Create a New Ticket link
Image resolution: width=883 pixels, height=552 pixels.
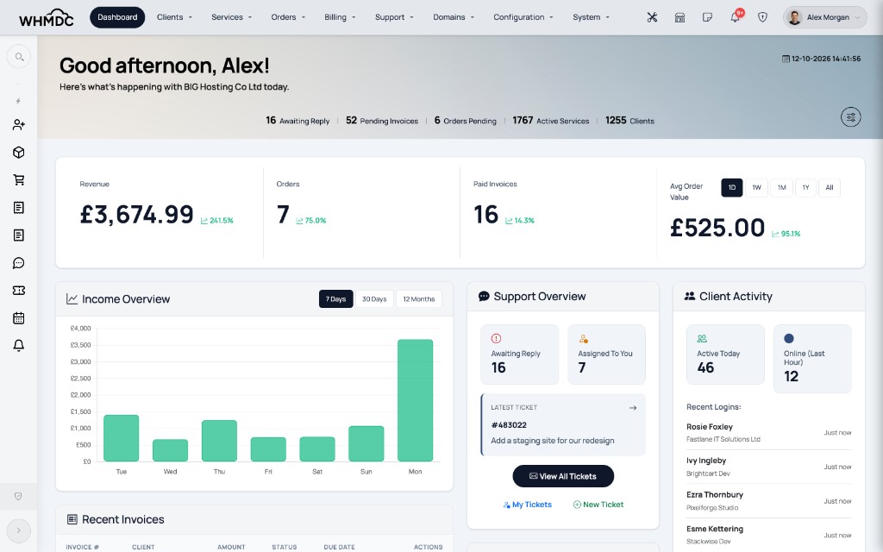[598, 505]
